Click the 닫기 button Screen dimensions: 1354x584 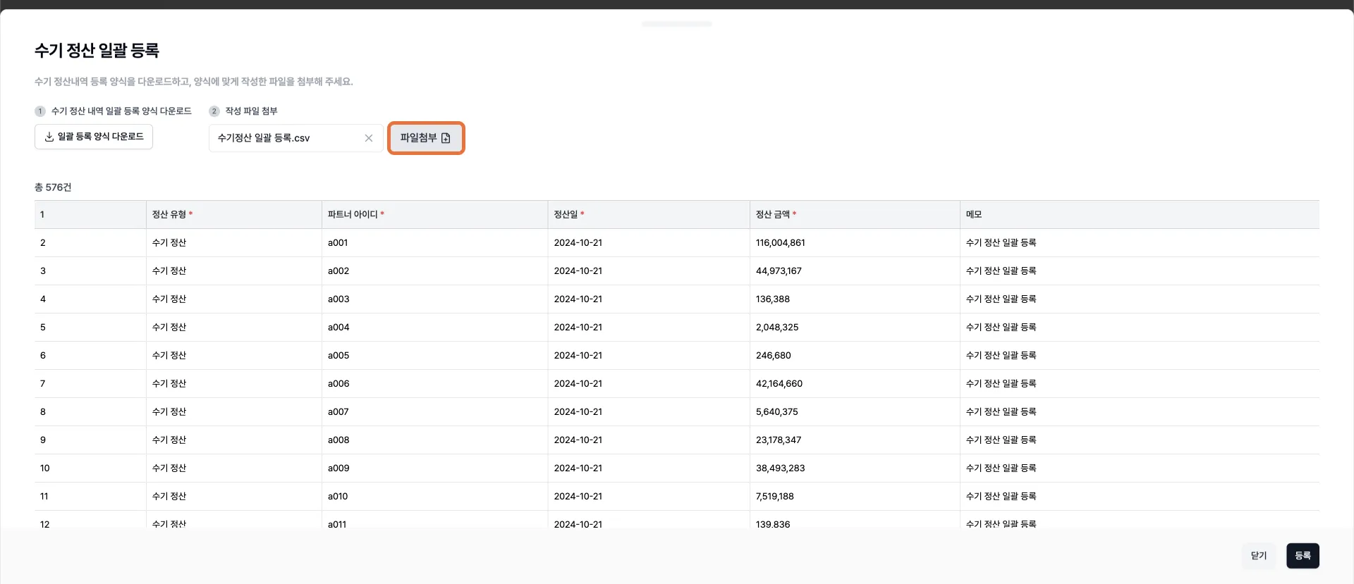tap(1258, 556)
